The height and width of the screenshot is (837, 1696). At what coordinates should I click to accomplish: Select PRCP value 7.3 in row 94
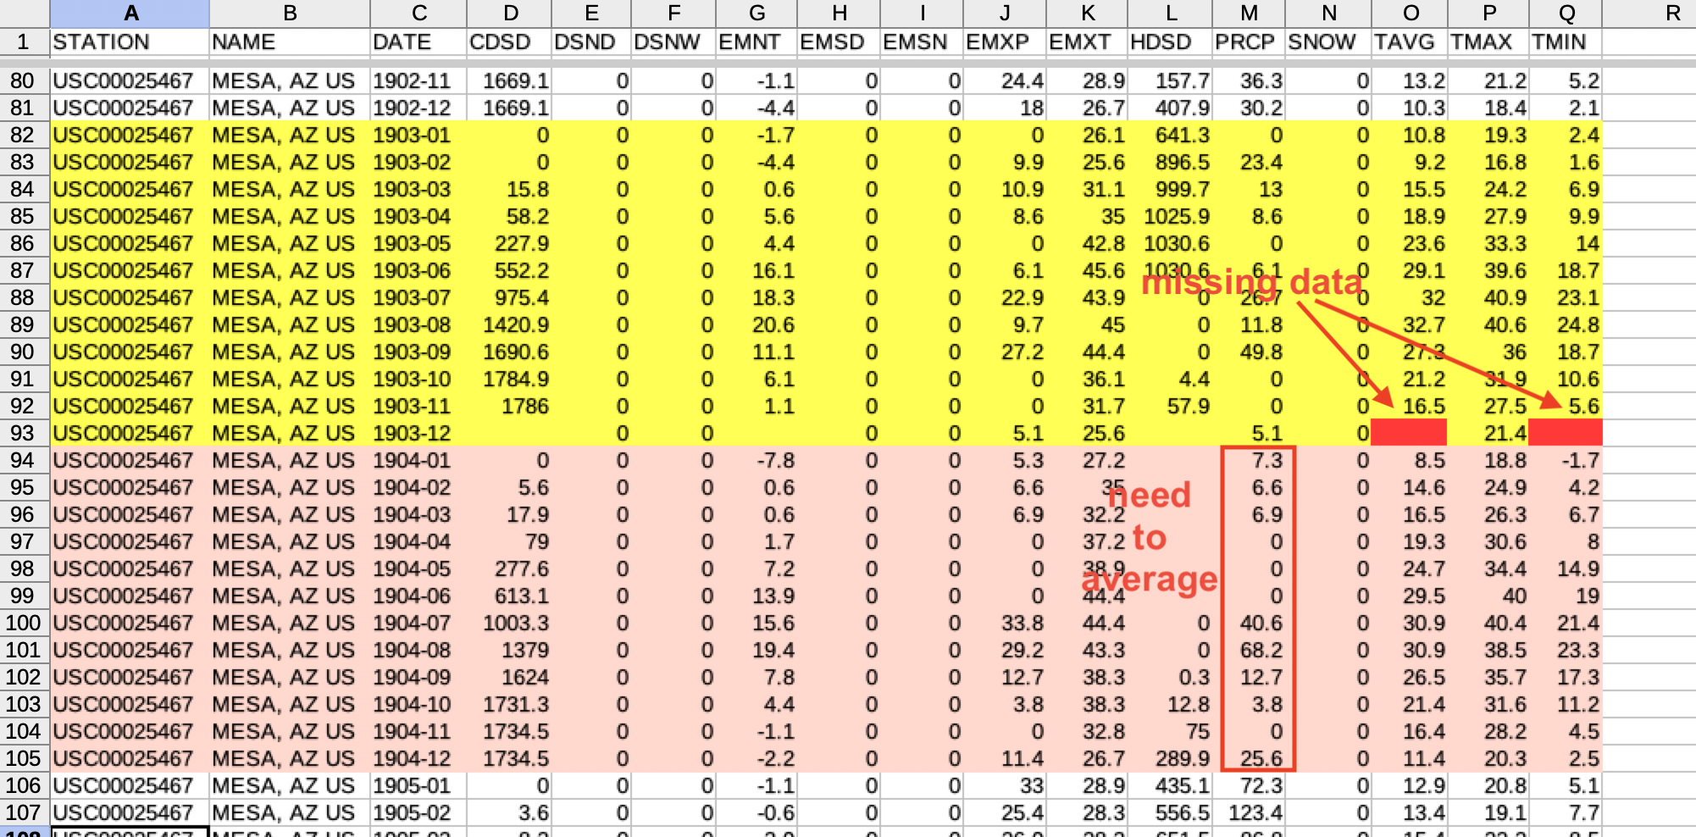[x=1249, y=460]
